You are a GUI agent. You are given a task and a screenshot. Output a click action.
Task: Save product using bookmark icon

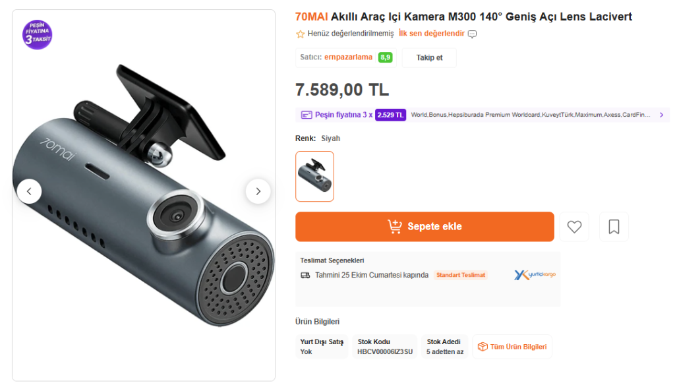pos(614,227)
